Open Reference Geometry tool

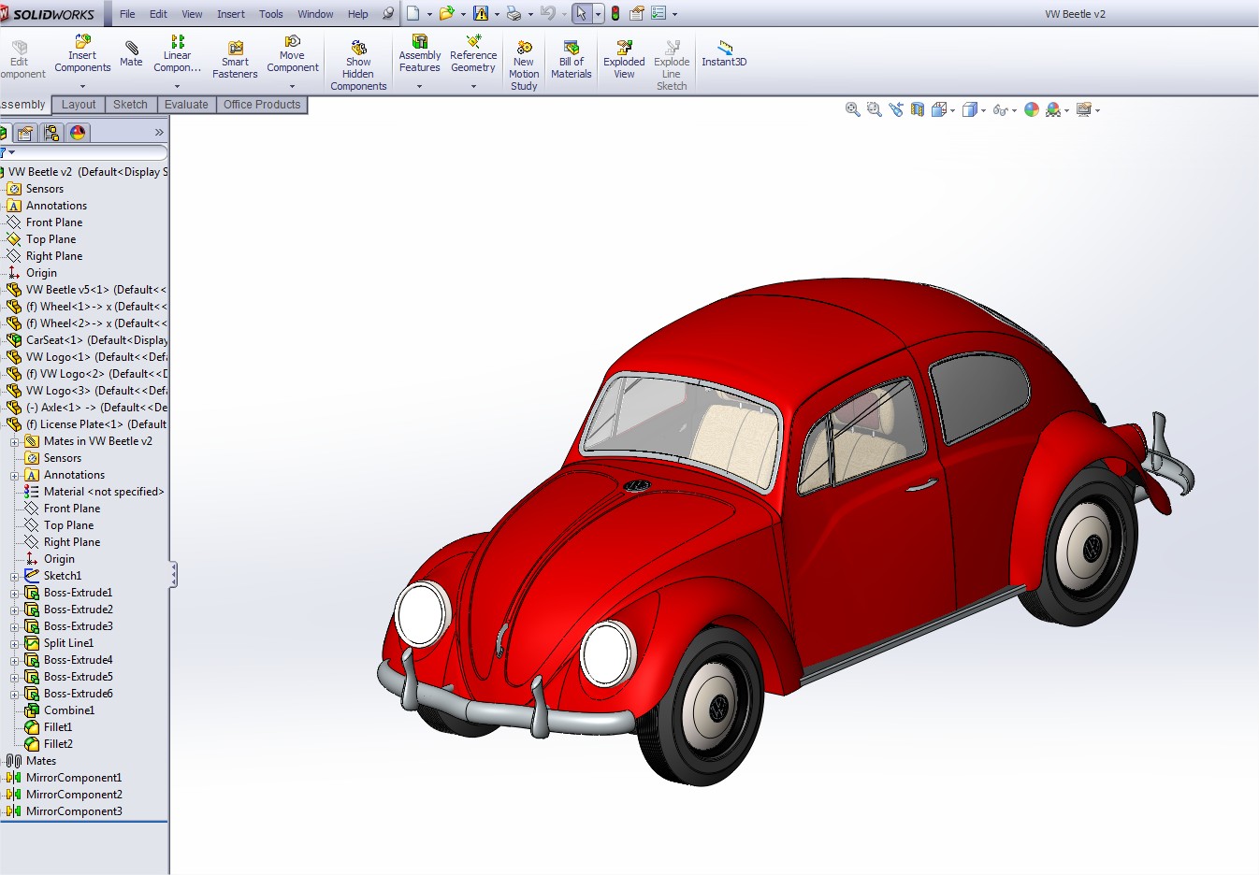click(x=473, y=54)
